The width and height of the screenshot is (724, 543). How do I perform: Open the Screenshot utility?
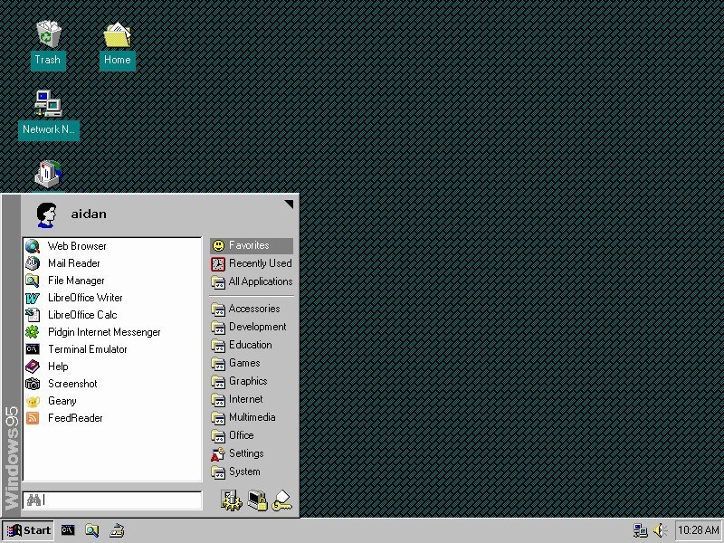coord(72,384)
